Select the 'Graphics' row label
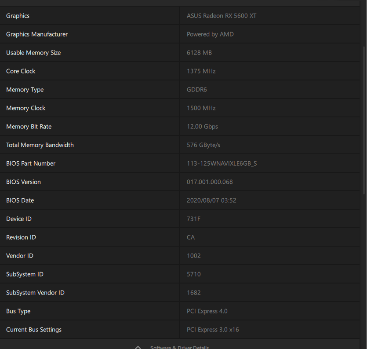The width and height of the screenshot is (367, 349). click(18, 16)
